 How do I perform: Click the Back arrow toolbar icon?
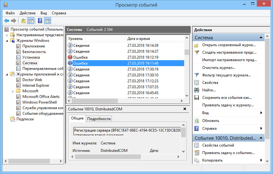click(x=7, y=21)
